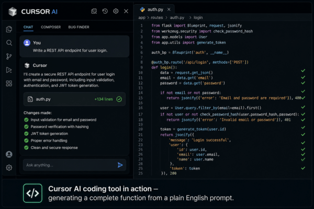The height and width of the screenshot is (209, 314).
Task: Click the Python icon on the auth.py tab
Action: [142, 9]
